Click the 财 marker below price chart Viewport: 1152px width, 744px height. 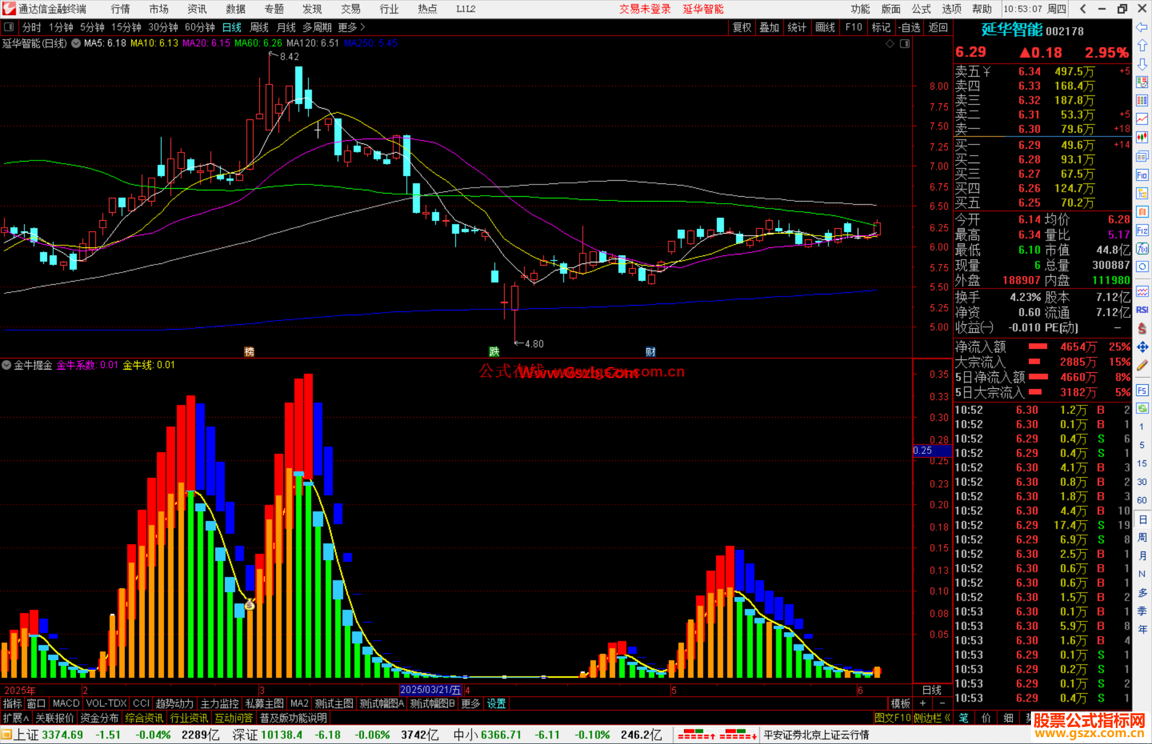point(651,351)
